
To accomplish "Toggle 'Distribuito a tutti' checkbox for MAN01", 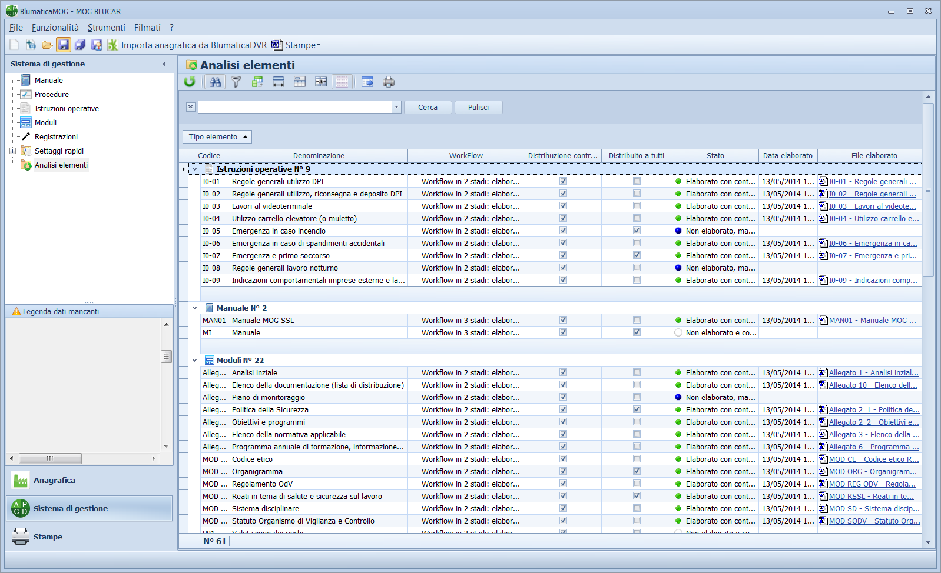I will point(637,320).
